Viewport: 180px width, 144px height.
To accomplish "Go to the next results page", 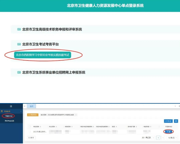I will coord(163,138).
